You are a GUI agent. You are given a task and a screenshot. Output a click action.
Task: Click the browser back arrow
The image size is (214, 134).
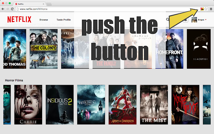point(3,9)
